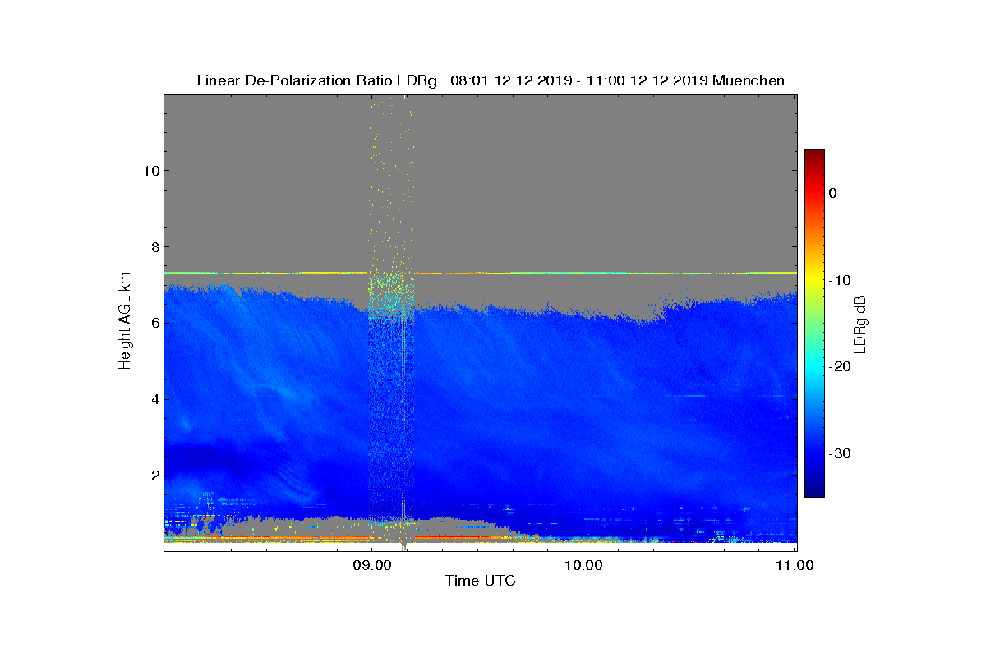The image size is (986, 657).
Task: Click the height axis tick label '8'
Action: tap(154, 246)
